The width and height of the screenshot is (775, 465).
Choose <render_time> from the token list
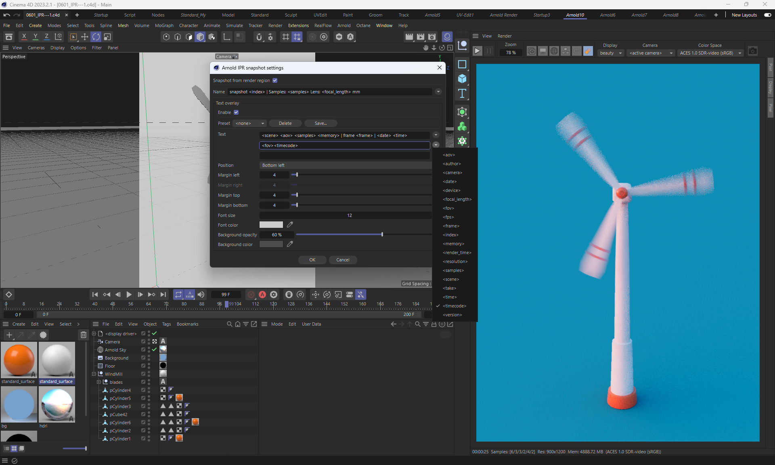click(457, 252)
